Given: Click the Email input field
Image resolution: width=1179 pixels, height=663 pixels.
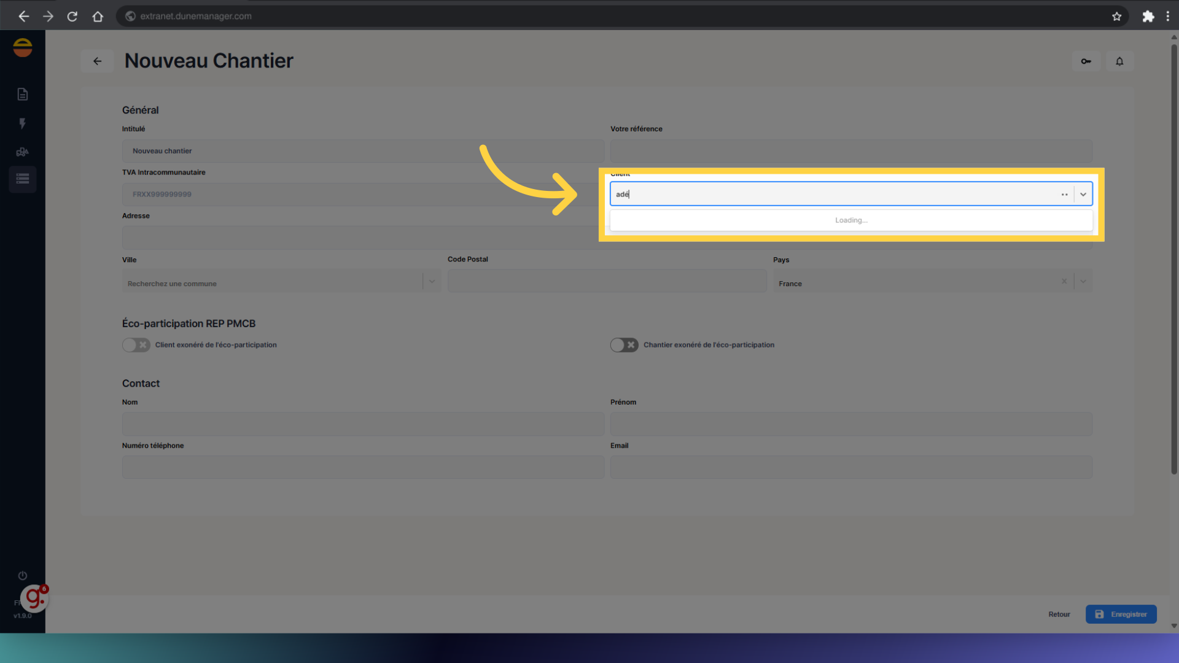Looking at the screenshot, I should 850,467.
